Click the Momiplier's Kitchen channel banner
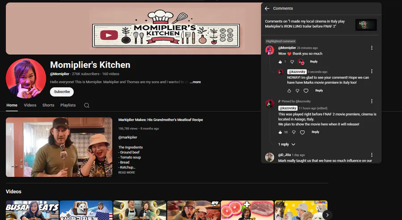The image size is (402, 220). pos(133,29)
